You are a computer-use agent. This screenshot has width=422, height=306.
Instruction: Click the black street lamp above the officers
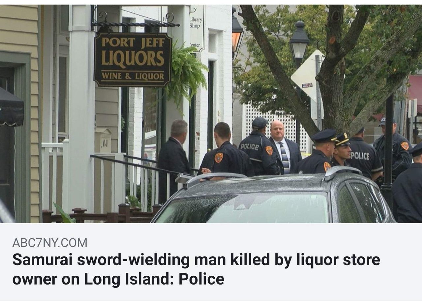299,43
